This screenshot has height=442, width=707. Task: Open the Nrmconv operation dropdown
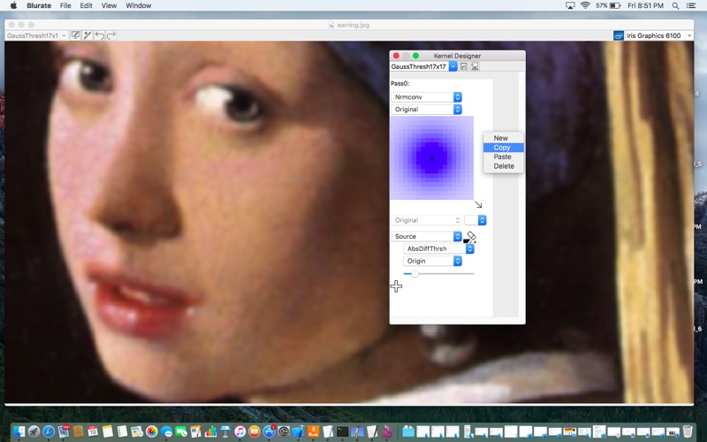tap(427, 97)
